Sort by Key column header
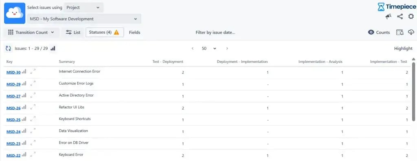417x161 pixels. tap(9, 61)
